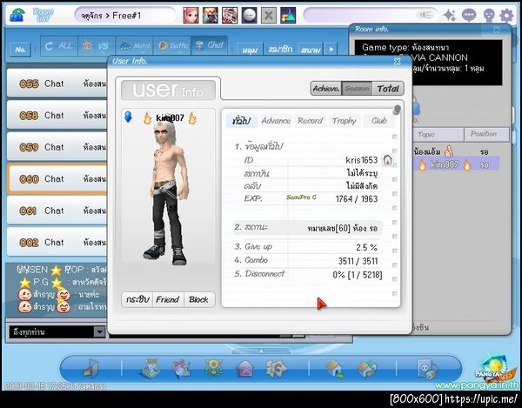Close the Room info panel
522x408 pixels.
tap(497, 30)
